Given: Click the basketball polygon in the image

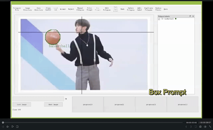Looking at the screenshot, I should coord(53,37).
